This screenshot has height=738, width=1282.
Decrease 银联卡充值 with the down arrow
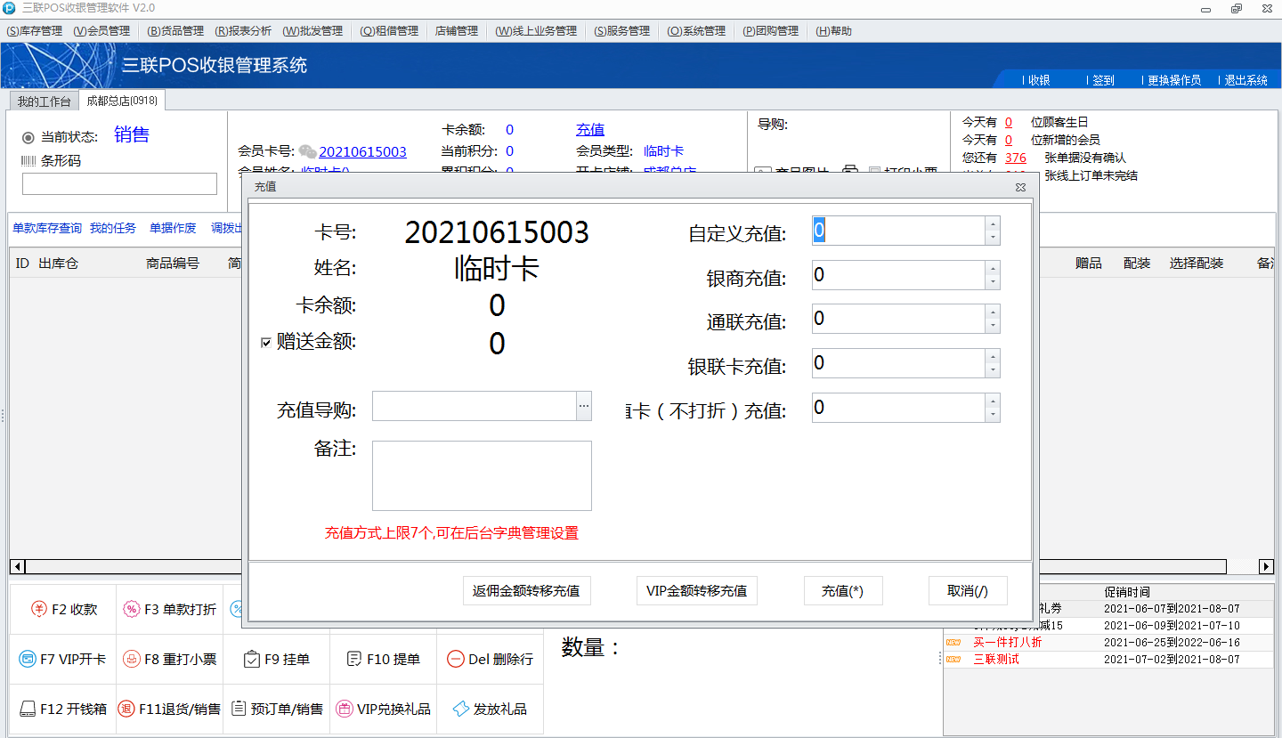993,370
